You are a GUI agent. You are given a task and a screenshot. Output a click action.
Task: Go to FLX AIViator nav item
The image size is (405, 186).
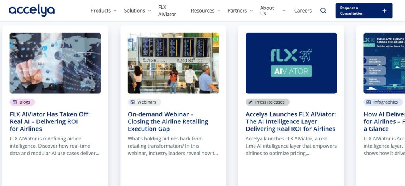coord(167,11)
